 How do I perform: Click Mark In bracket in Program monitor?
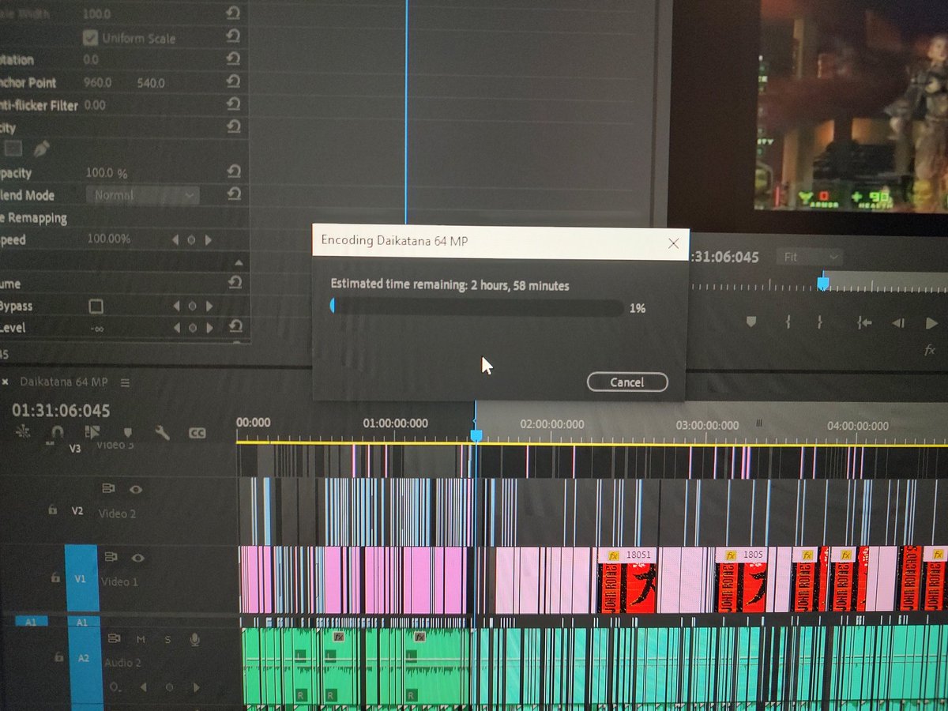coord(788,322)
